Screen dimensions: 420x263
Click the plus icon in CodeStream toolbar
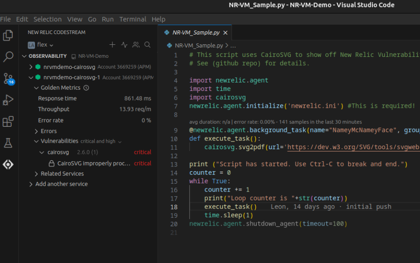pos(112,45)
